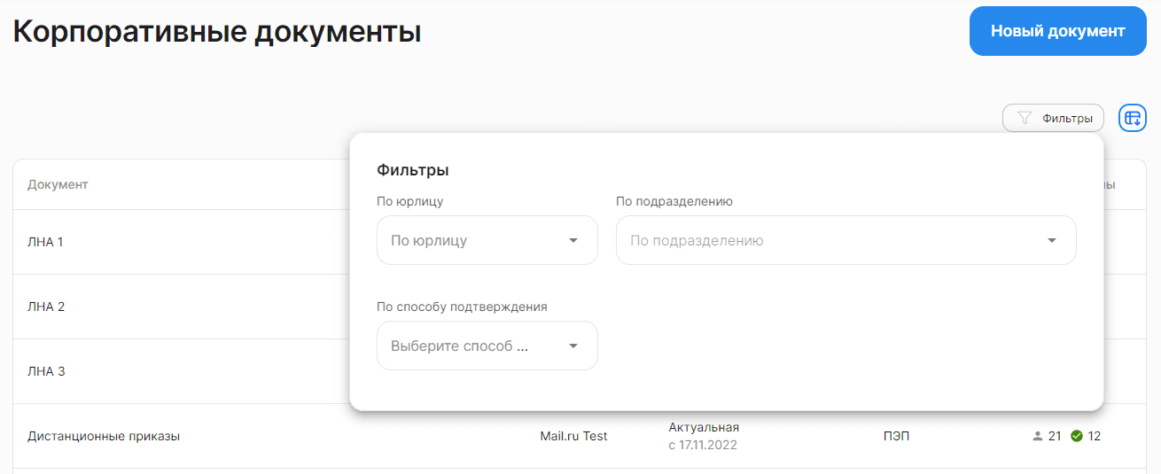The height and width of the screenshot is (474, 1161).
Task: Open the Дистанционные приказы document
Action: point(104,436)
